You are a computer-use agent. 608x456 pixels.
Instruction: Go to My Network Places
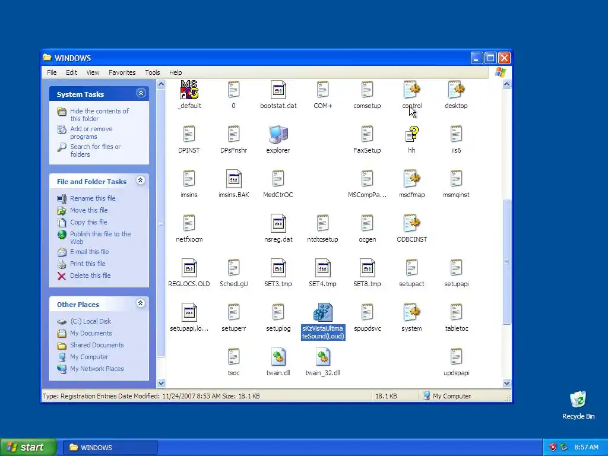pyautogui.click(x=97, y=369)
